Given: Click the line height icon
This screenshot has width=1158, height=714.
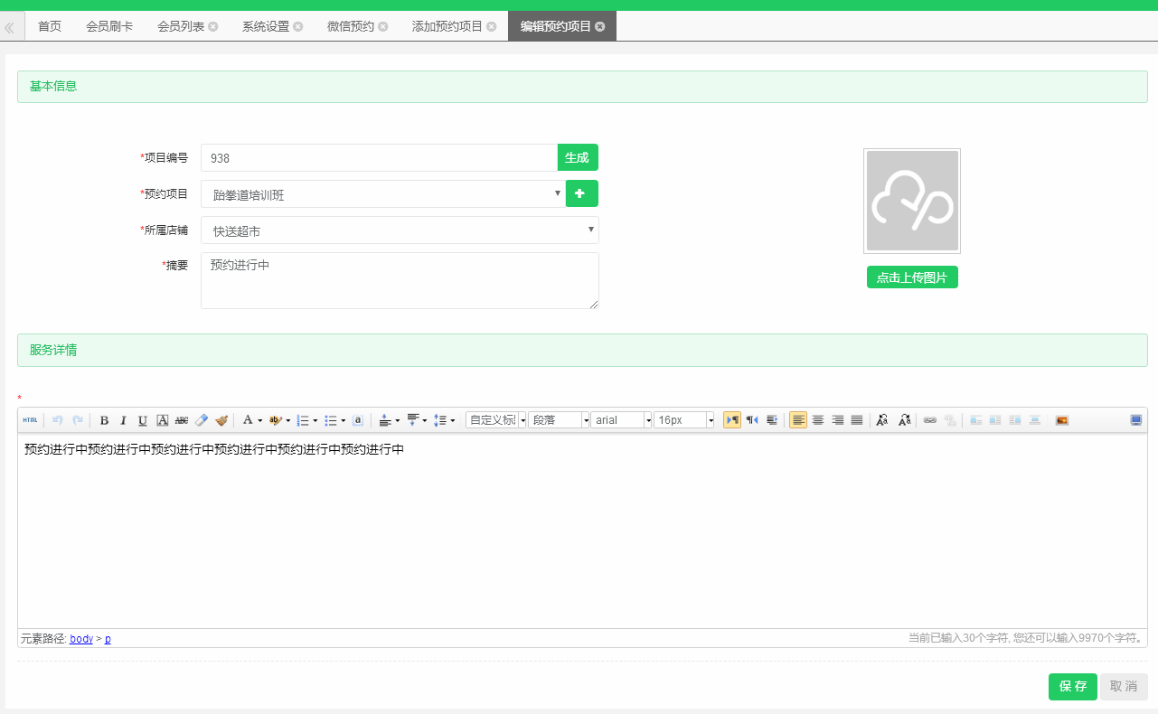Looking at the screenshot, I should [440, 420].
